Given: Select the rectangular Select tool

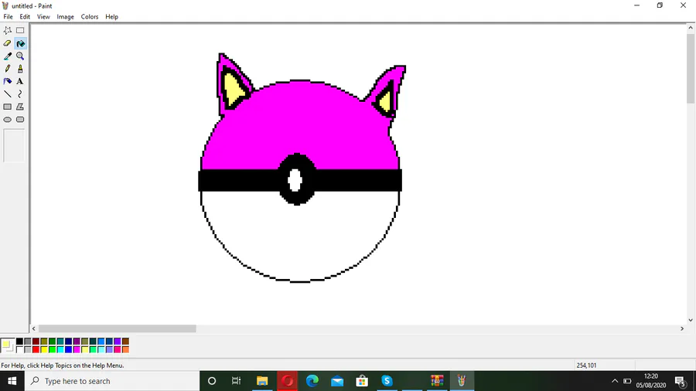Looking at the screenshot, I should pos(20,31).
